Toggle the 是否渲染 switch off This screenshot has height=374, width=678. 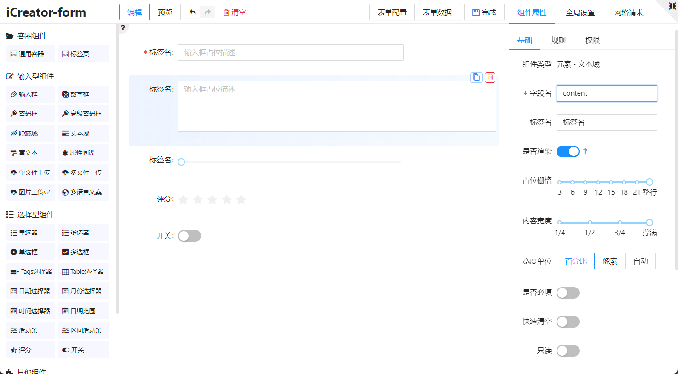point(568,151)
